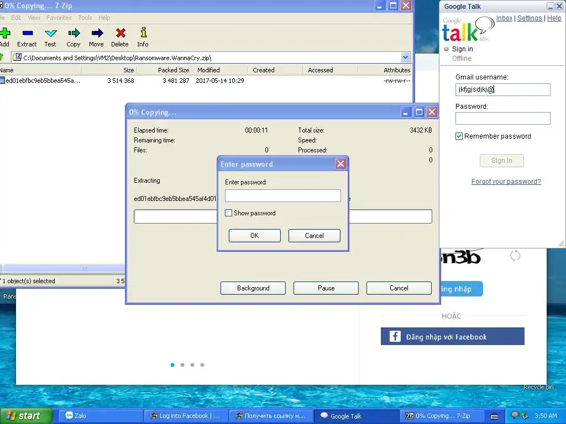Click Cancel in the Enter password dialog
Viewport: 566px width, 424px height.
click(314, 235)
